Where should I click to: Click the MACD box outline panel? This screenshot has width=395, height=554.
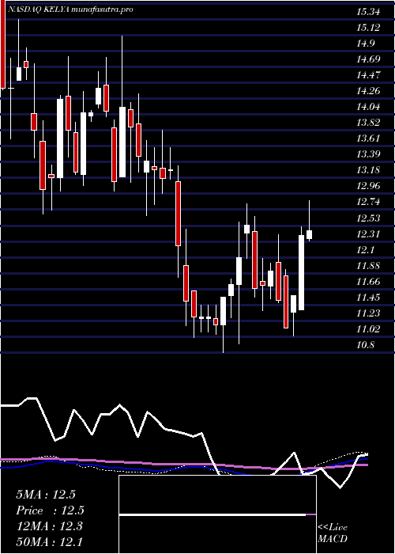[x=217, y=514]
